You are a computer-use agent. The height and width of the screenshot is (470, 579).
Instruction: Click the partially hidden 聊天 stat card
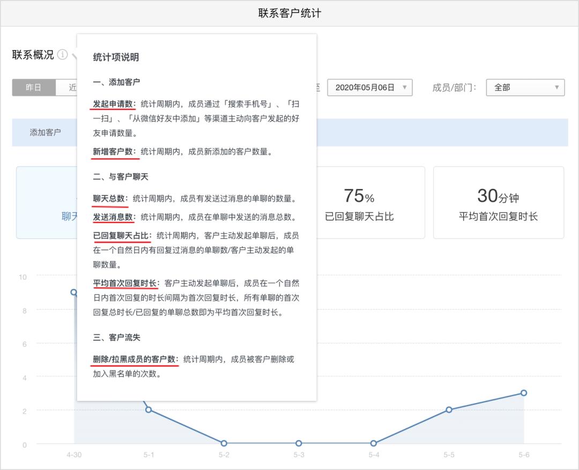pyautogui.click(x=47, y=203)
